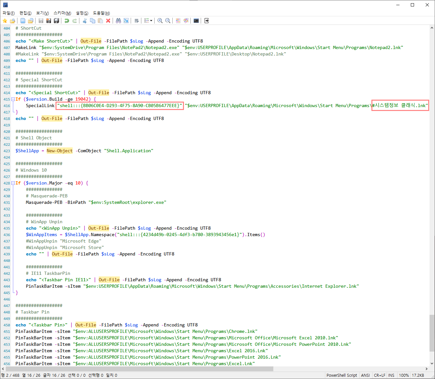
Task: Open the folding list dropdown arrow
Action: point(151,21)
